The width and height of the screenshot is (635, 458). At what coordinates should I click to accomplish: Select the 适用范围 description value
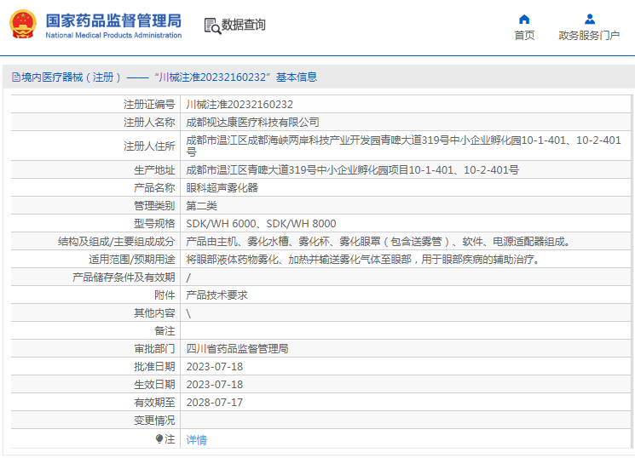(364, 260)
